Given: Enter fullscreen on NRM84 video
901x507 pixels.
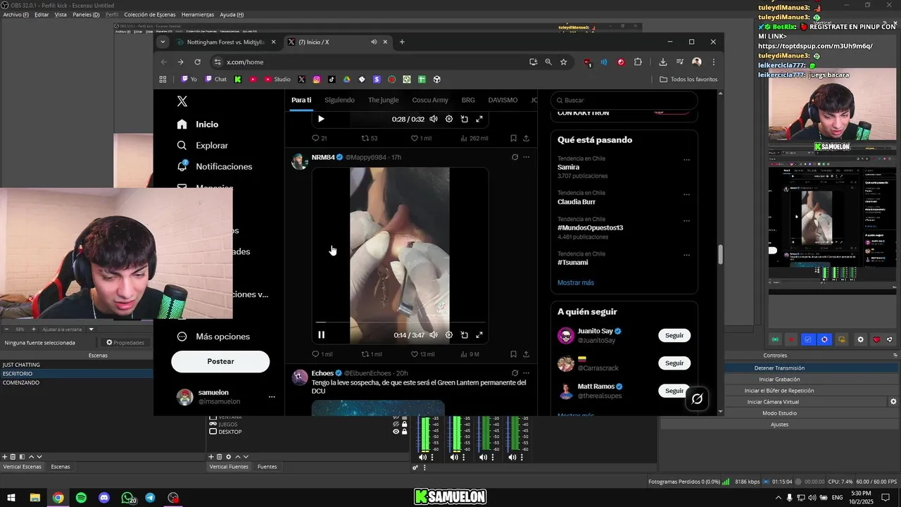Looking at the screenshot, I should tap(479, 335).
